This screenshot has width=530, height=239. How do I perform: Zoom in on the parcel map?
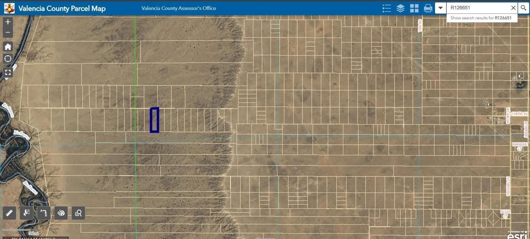coord(8,22)
